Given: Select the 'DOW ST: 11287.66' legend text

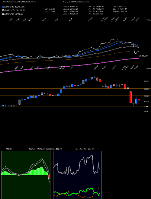Looking at the screenshot, I should tap(14, 7).
